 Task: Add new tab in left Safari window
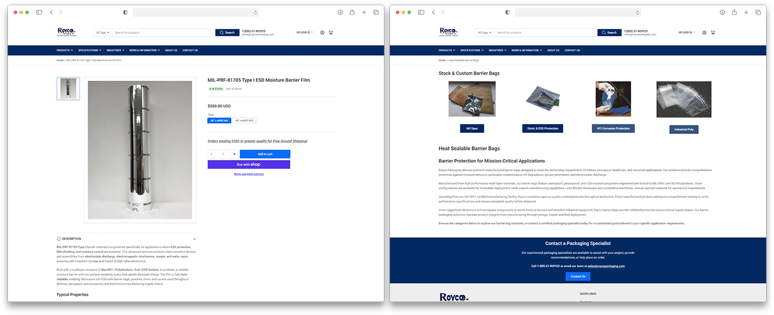[x=364, y=12]
